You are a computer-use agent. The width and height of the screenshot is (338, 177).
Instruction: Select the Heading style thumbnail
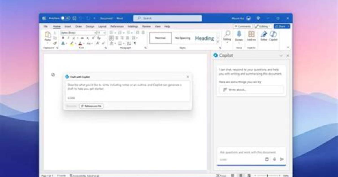pyautogui.click(x=204, y=38)
